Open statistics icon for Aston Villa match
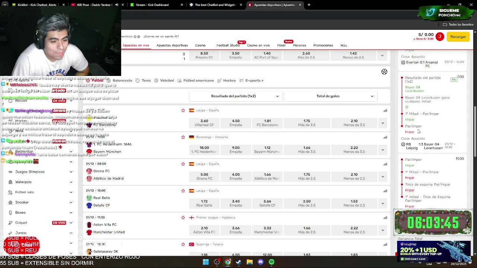 point(385,217)
